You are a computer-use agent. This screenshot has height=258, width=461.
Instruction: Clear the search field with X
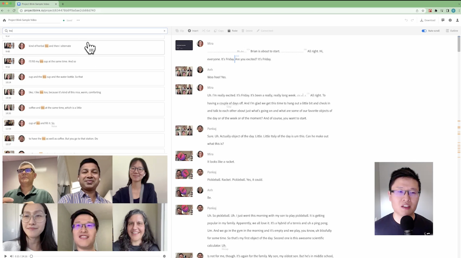coord(164,31)
